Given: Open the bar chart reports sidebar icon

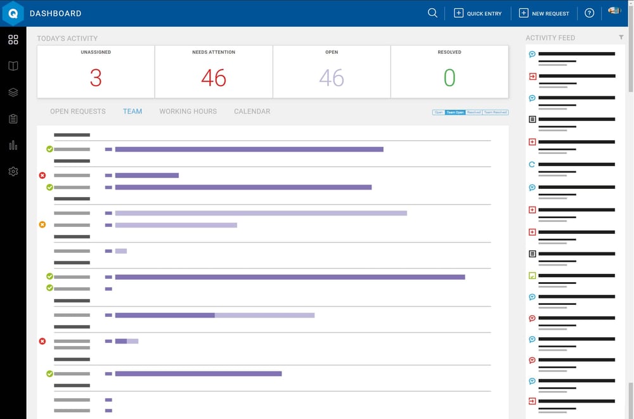Looking at the screenshot, I should pyautogui.click(x=13, y=145).
